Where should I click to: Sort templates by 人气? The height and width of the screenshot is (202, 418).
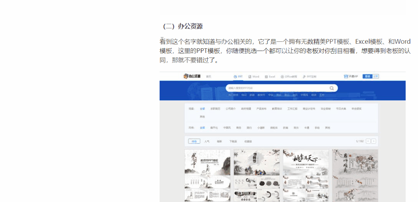click(207, 141)
